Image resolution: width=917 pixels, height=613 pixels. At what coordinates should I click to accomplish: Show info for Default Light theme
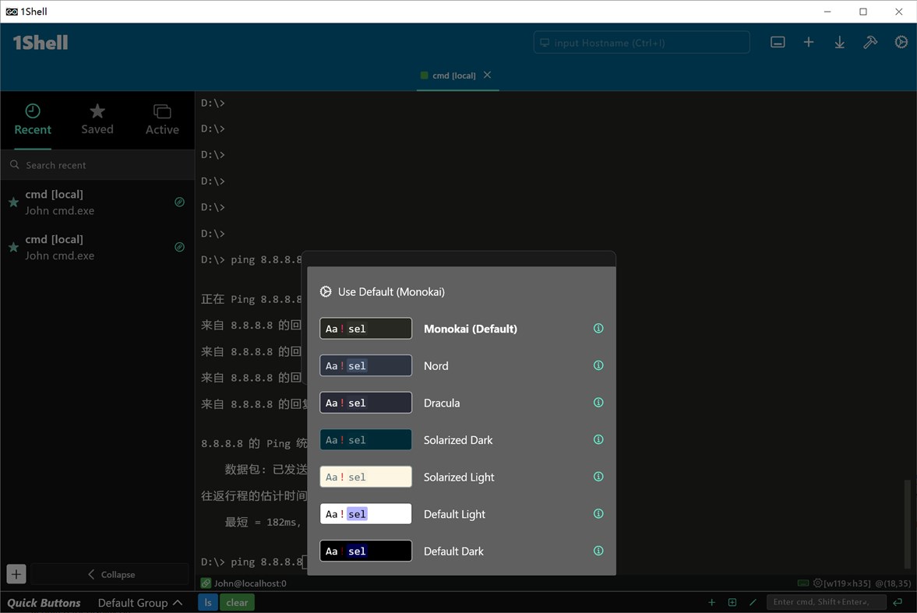598,513
